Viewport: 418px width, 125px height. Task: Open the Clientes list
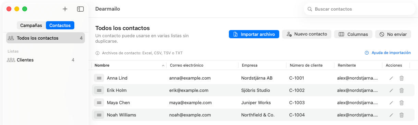click(46, 60)
